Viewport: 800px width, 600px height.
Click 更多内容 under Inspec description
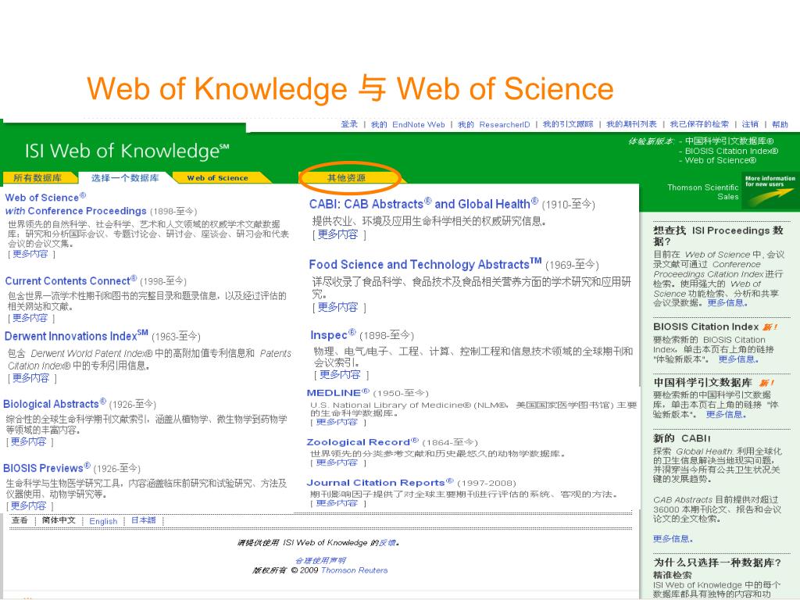coord(340,375)
